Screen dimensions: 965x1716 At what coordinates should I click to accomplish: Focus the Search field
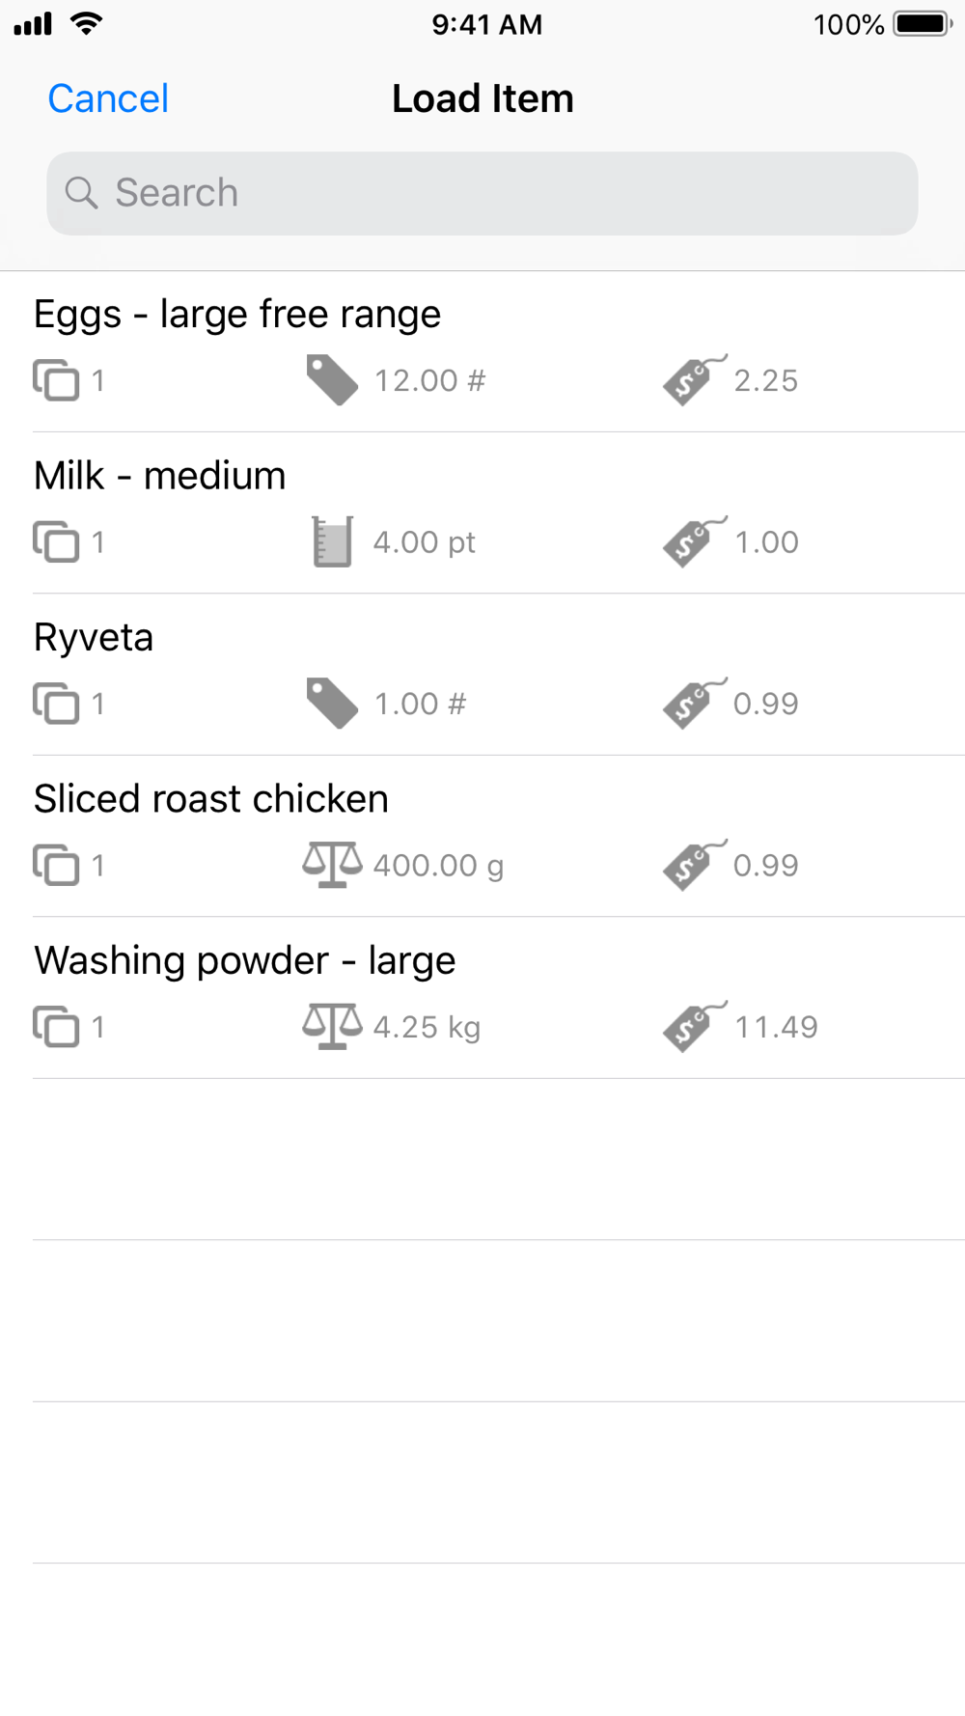[482, 193]
